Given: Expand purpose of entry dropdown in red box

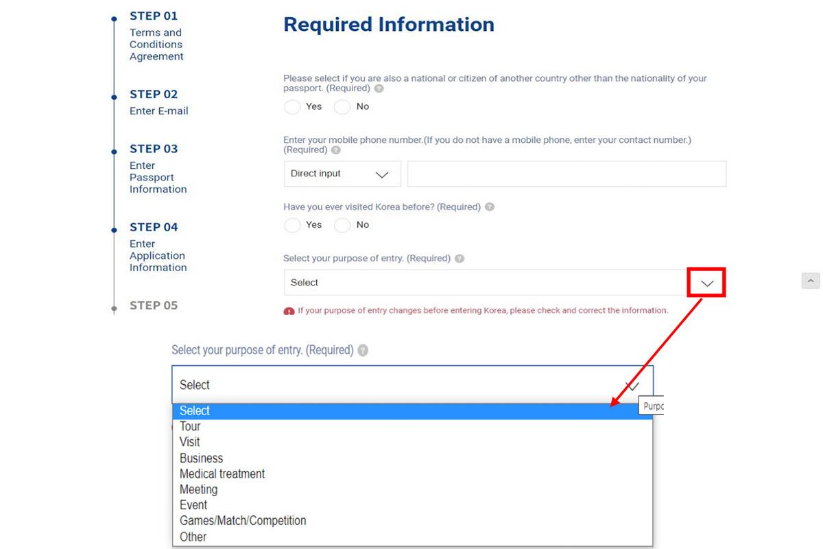Looking at the screenshot, I should [707, 283].
